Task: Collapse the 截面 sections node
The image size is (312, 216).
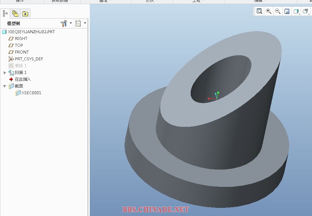Action: point(5,86)
